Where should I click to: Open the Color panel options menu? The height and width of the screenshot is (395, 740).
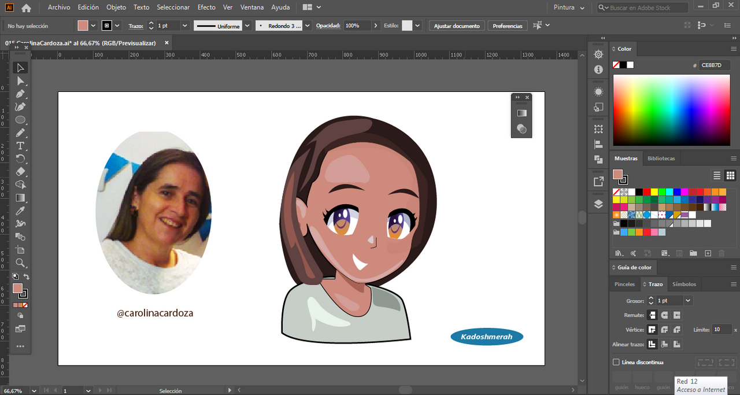[734, 49]
